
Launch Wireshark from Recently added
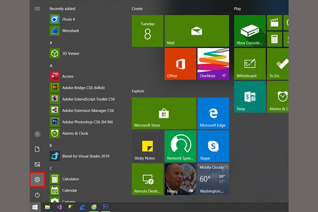click(x=70, y=31)
